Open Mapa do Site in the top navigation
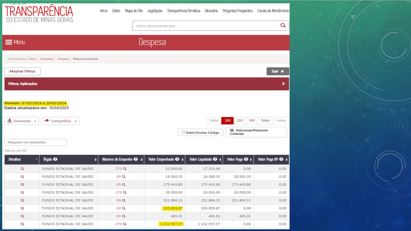The width and height of the screenshot is (411, 231). click(134, 11)
